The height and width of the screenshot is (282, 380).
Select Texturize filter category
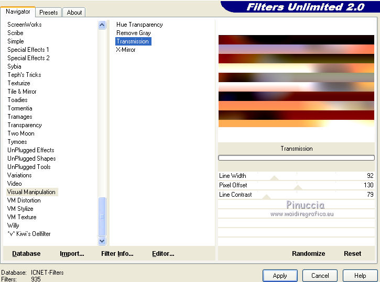pos(19,83)
